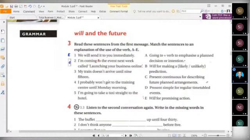Expand the navigation panel arrow
Viewport: 250px width, 140px height.
coord(4,22)
